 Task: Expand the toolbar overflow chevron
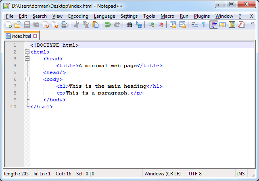pos(252,23)
